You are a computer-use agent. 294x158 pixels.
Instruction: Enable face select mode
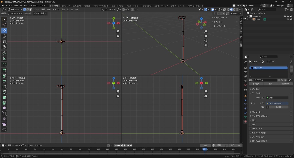(30, 9)
